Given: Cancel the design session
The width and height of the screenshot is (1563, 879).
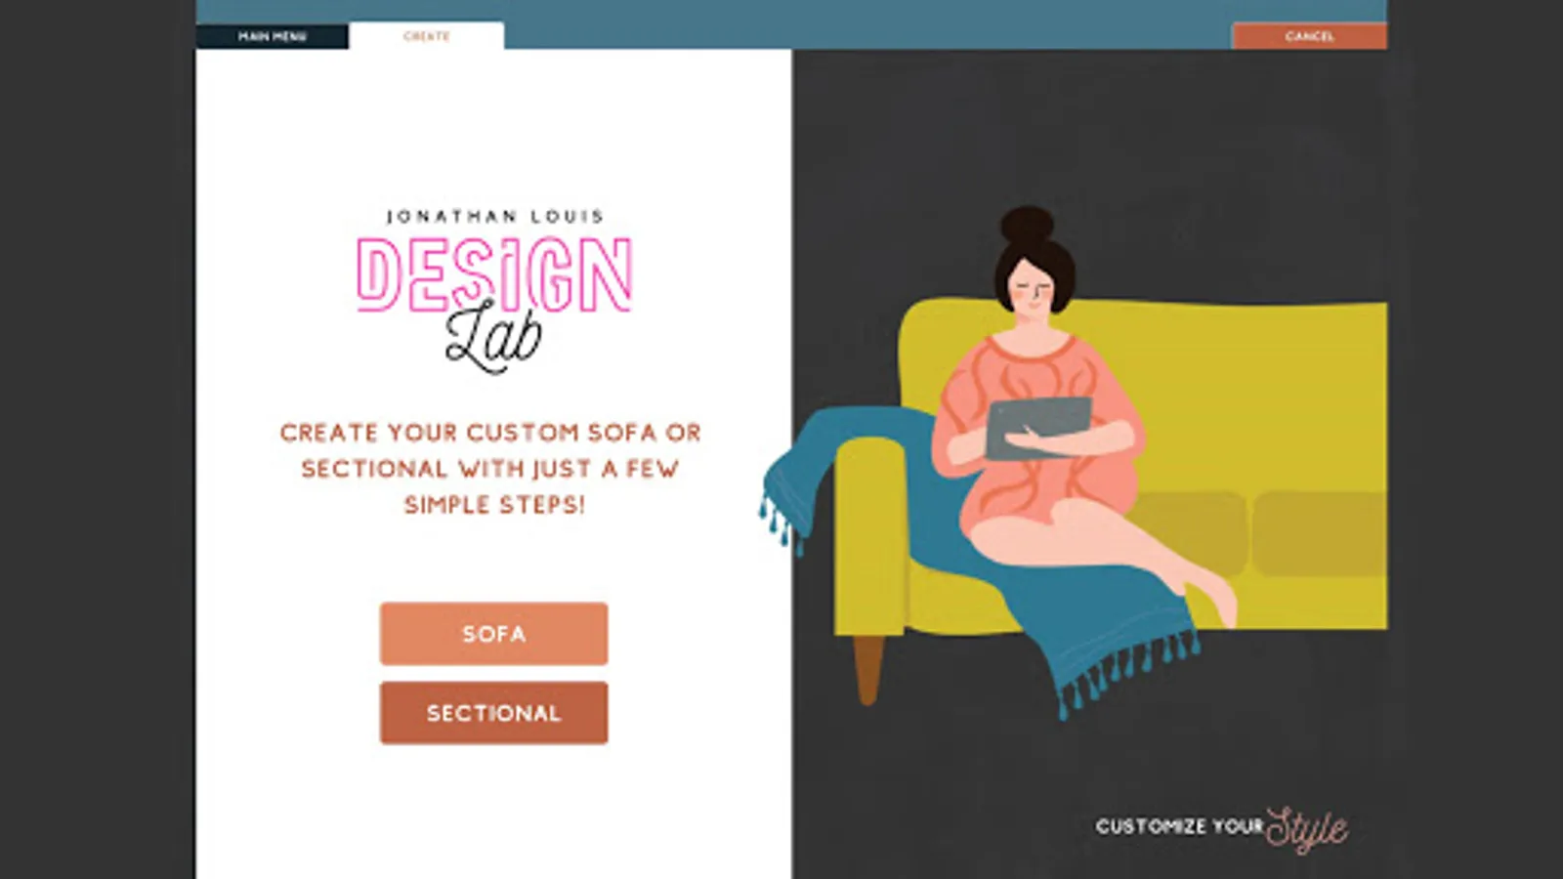Looking at the screenshot, I should [x=1309, y=36].
